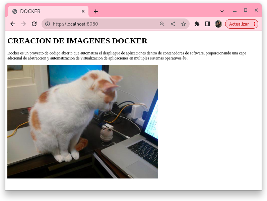The height and width of the screenshot is (201, 267).
Task: Focus the localhost:8080 address bar
Action: coord(101,24)
